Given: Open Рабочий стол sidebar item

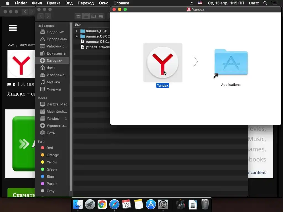Looking at the screenshot, I should tap(52, 46).
